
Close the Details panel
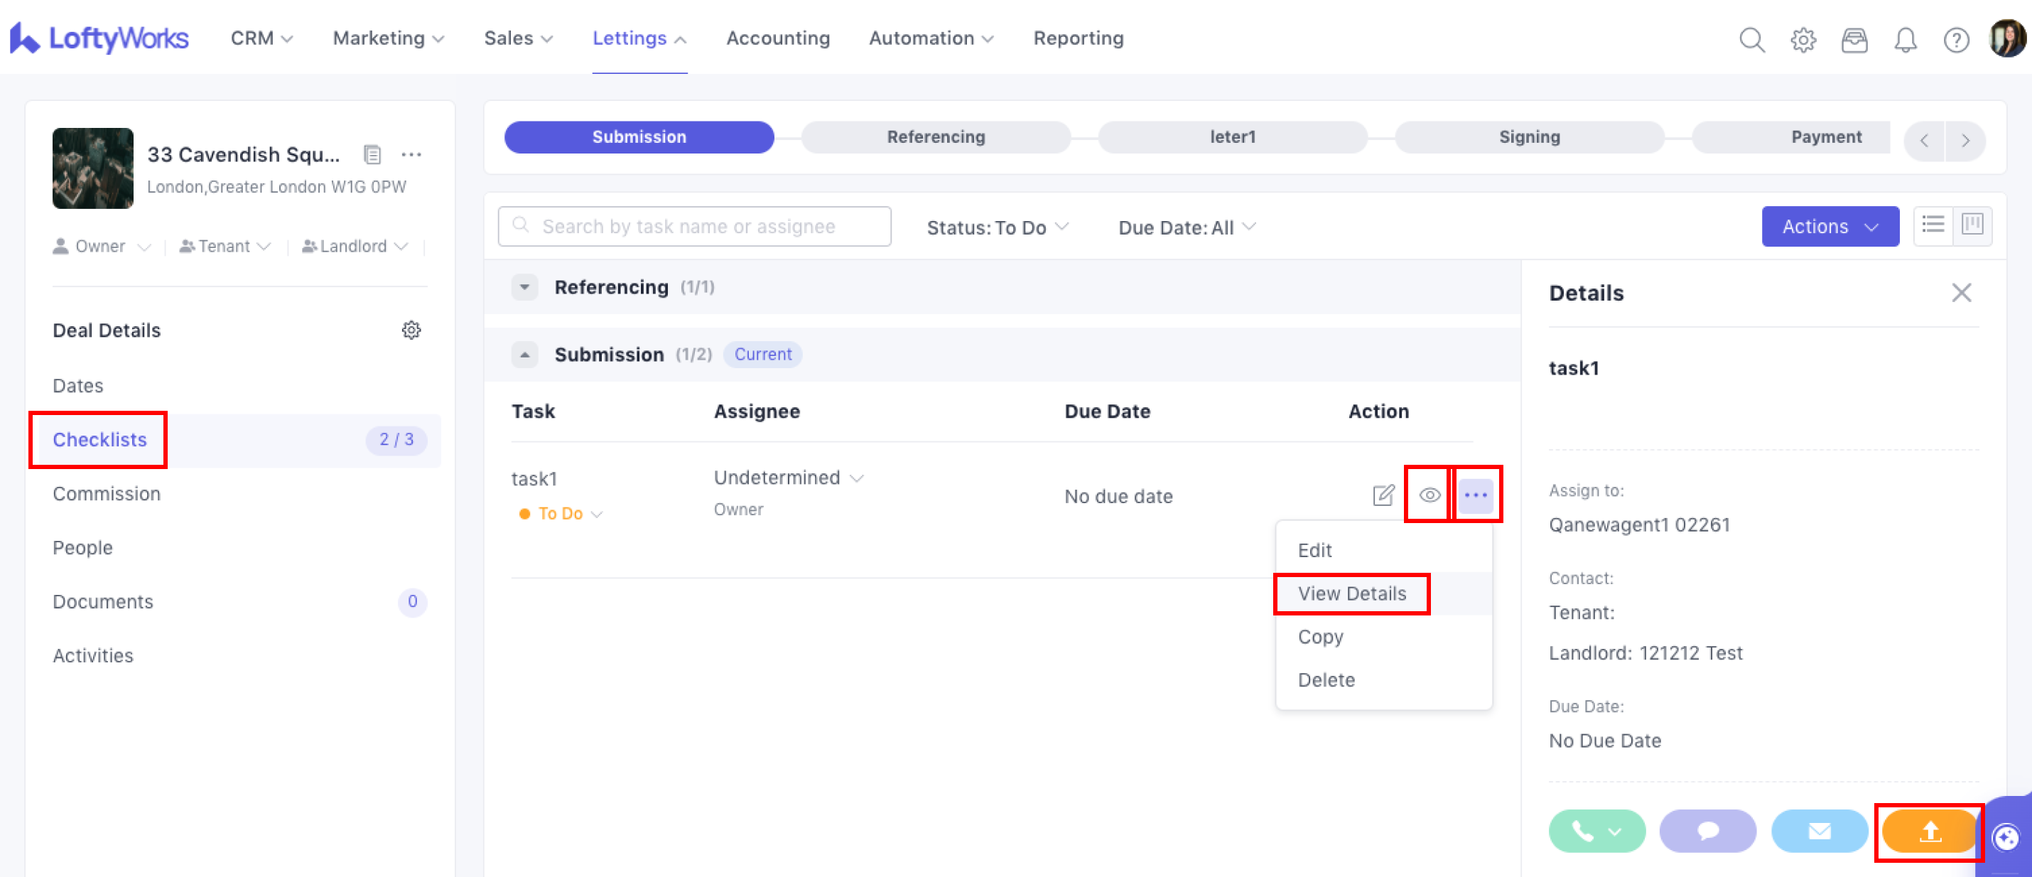point(1961,293)
